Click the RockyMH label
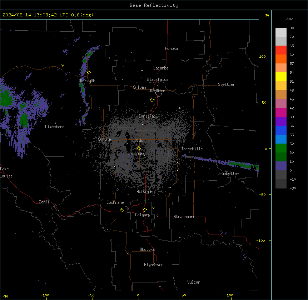This screenshot has height=300, width=308. coord(88,81)
